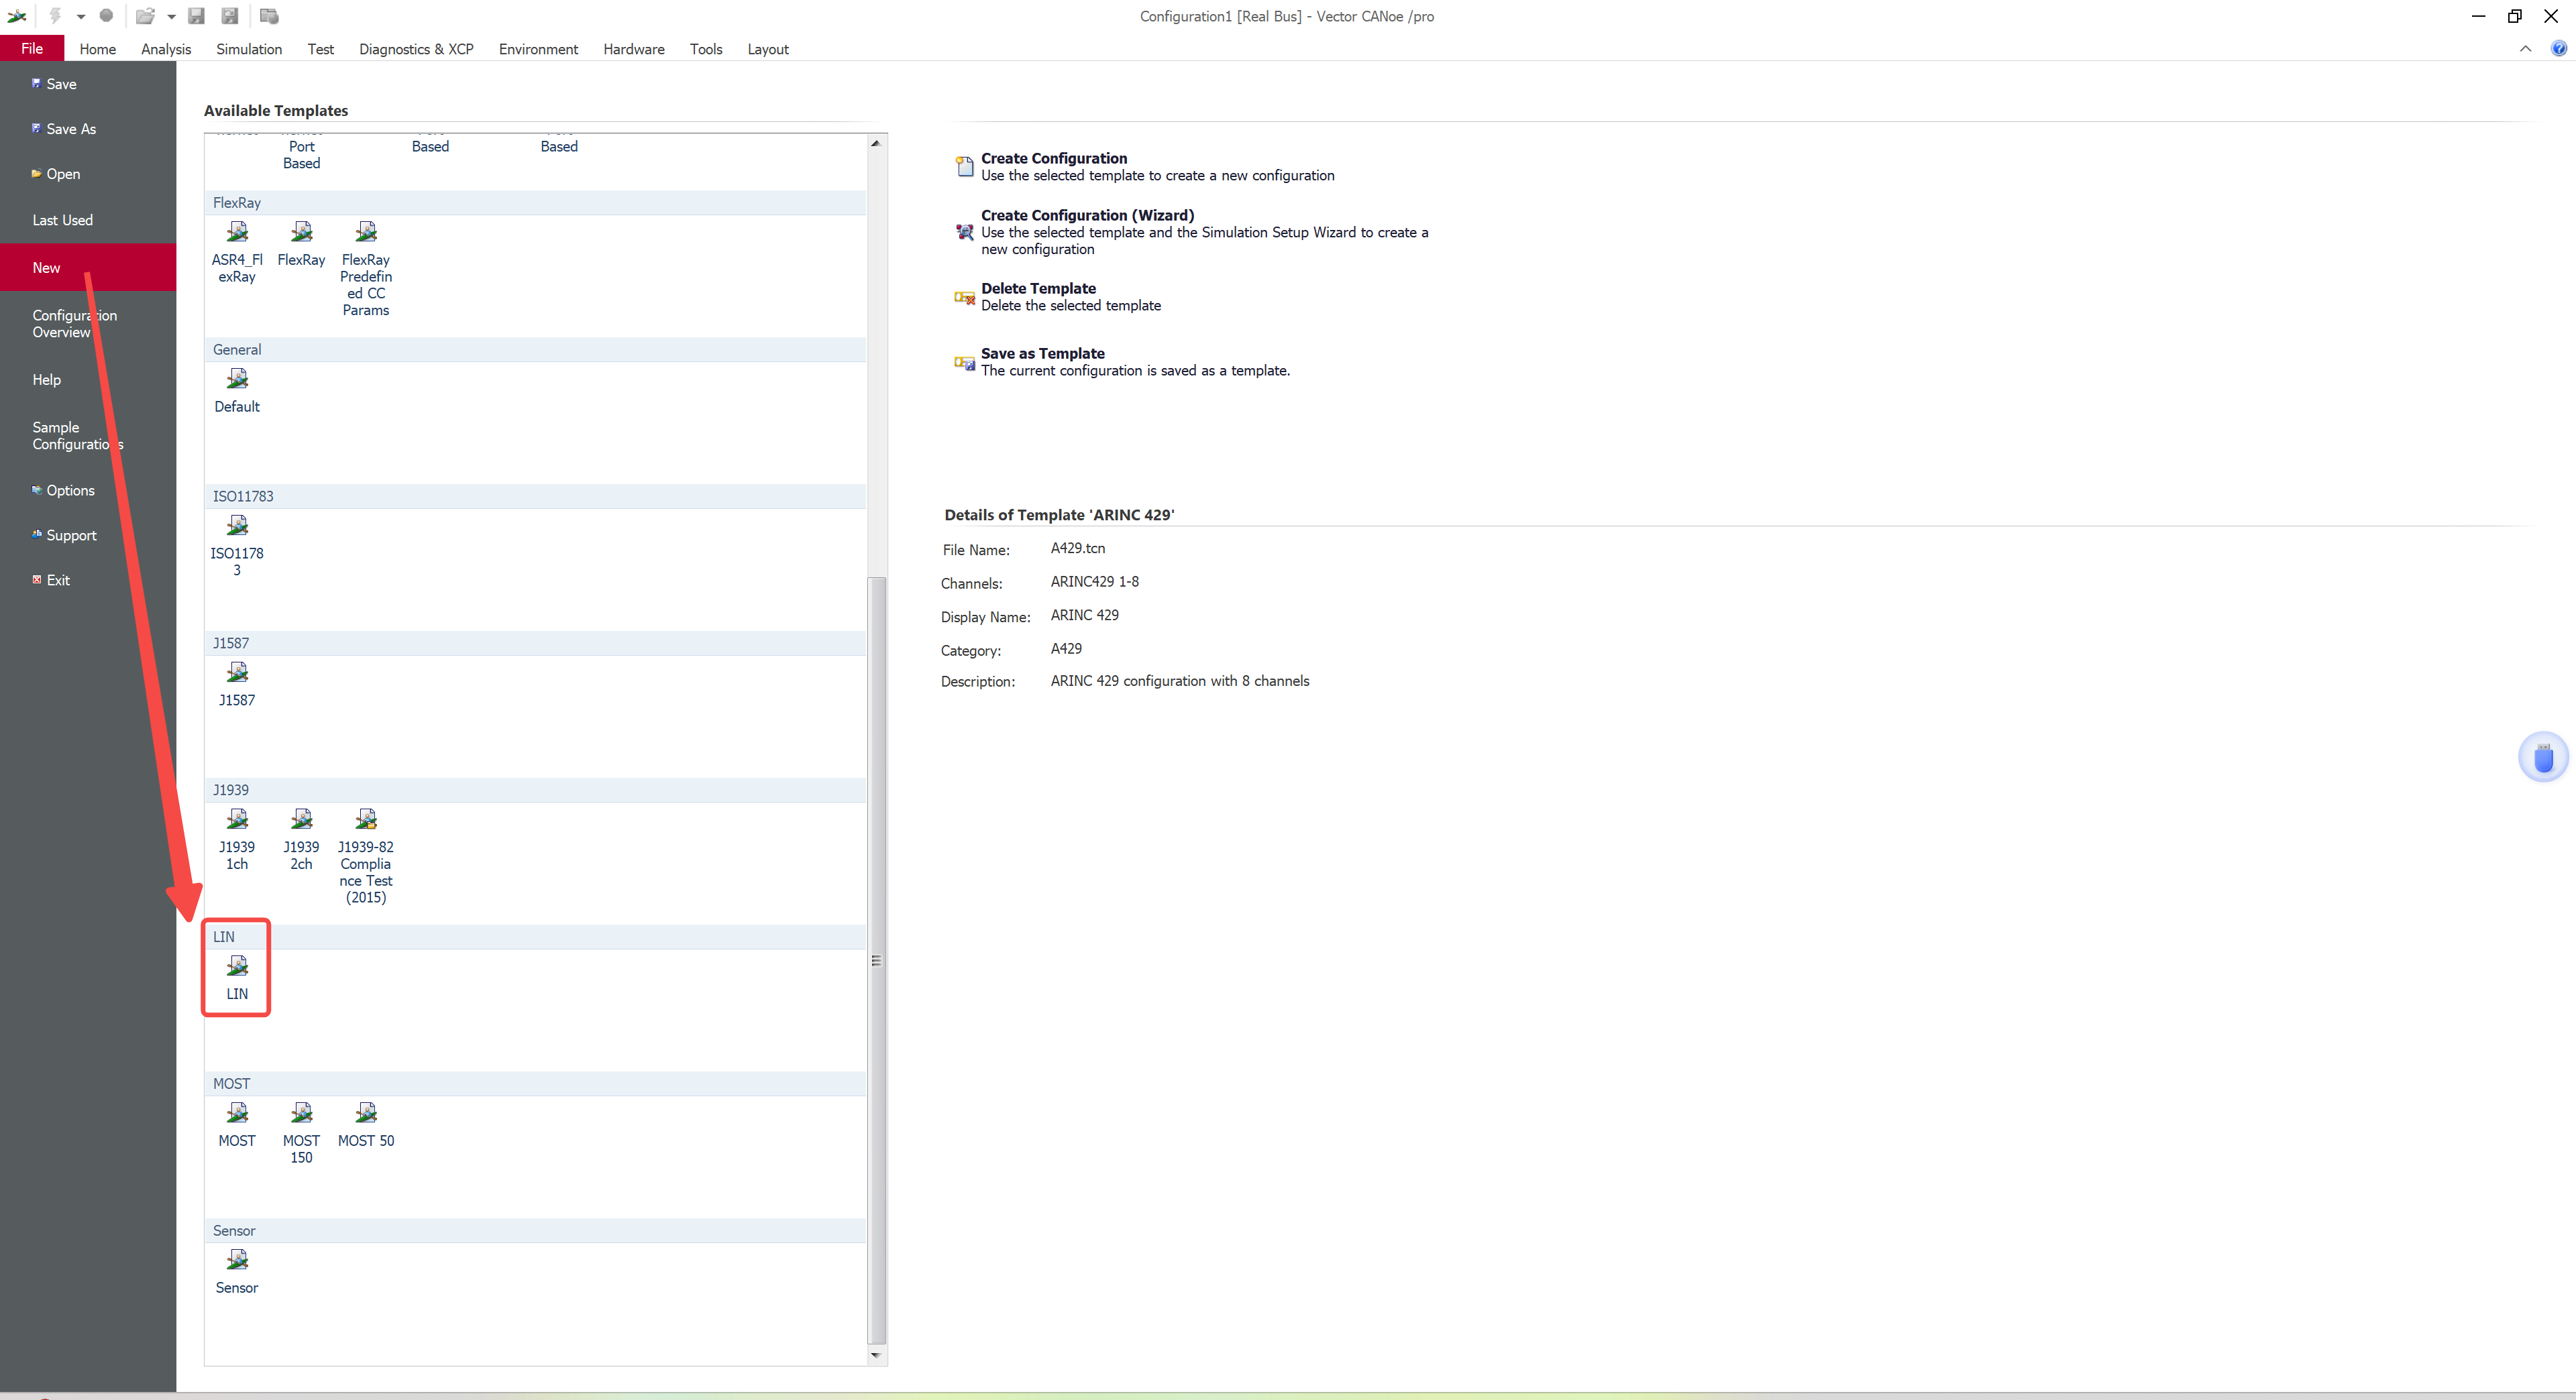The width and height of the screenshot is (2576, 1400).
Task: Open Sample Configurations in the sidebar
Action: pyautogui.click(x=77, y=436)
